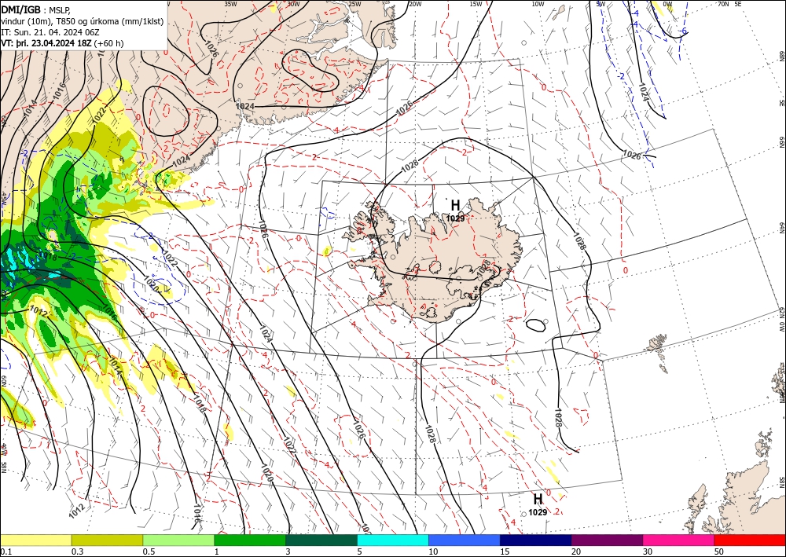
Task: Click the '30' legend scale value
Action: pyautogui.click(x=648, y=552)
